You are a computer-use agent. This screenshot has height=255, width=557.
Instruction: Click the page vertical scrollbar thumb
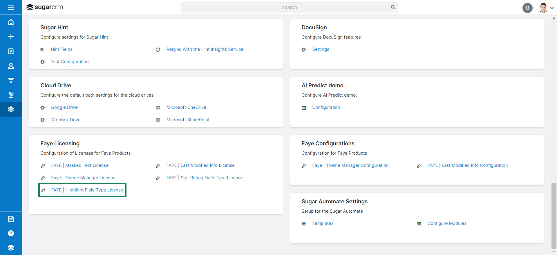554,216
